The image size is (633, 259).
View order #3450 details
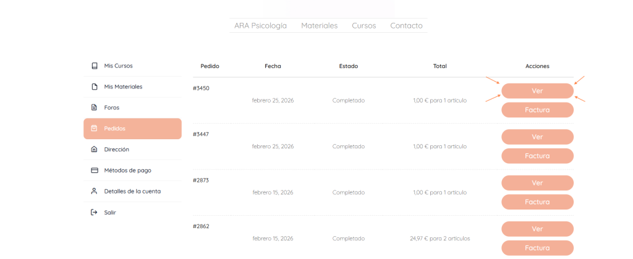click(x=537, y=91)
